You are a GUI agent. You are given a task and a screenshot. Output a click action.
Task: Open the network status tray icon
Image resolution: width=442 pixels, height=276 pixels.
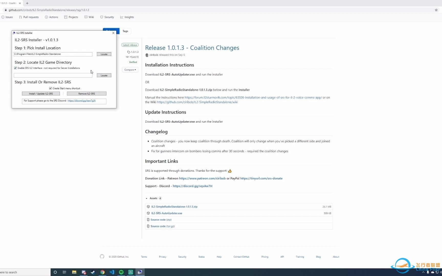point(437,272)
